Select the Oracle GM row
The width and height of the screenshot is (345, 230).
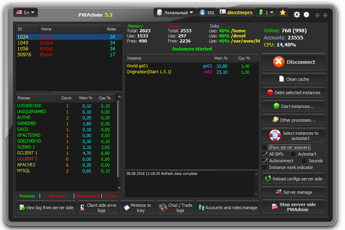click(69, 43)
